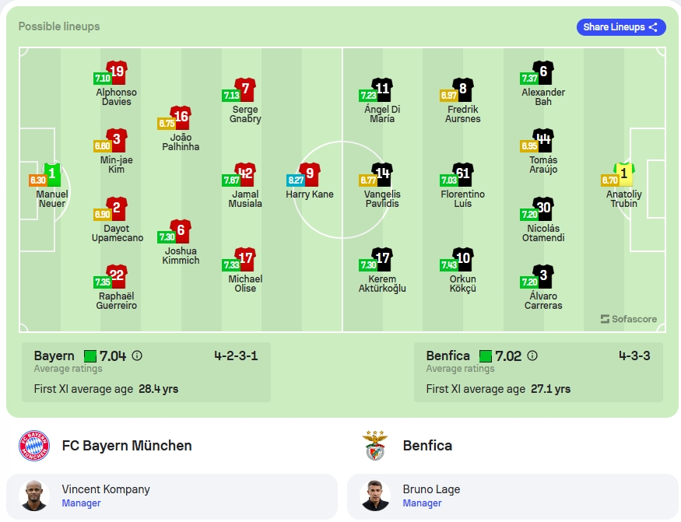Select Harry Kane's number 9 jersey
Screen dimensions: 681x522
(x=310, y=174)
